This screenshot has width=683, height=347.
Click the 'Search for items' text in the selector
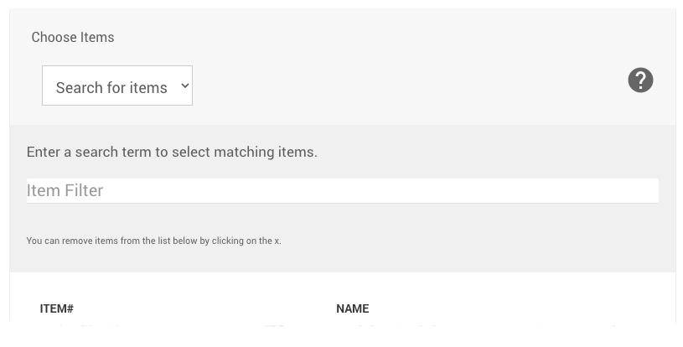click(x=111, y=87)
